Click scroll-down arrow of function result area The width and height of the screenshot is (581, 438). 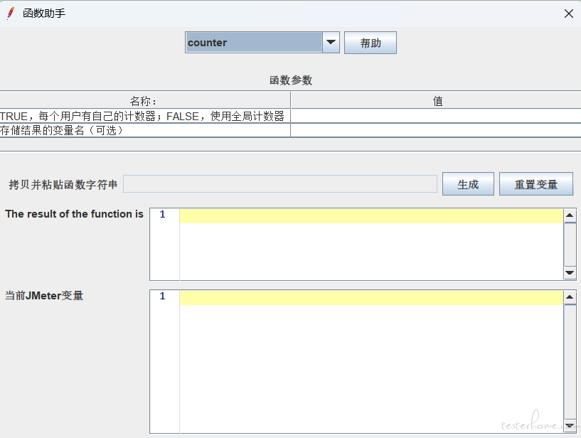click(570, 272)
